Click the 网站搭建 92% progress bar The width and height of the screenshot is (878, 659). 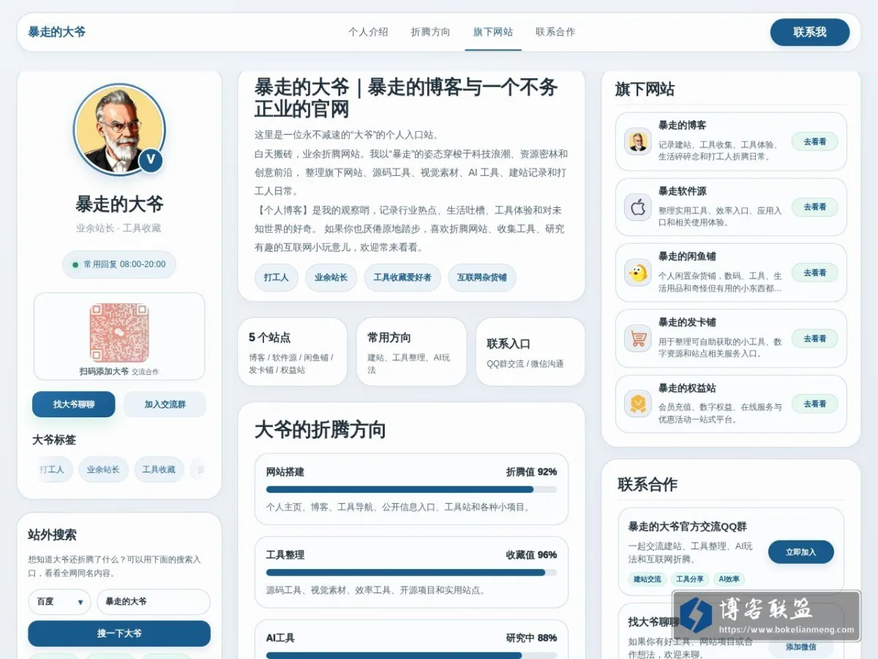click(411, 489)
